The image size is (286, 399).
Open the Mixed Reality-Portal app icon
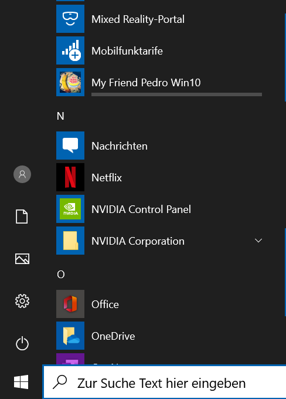click(70, 19)
